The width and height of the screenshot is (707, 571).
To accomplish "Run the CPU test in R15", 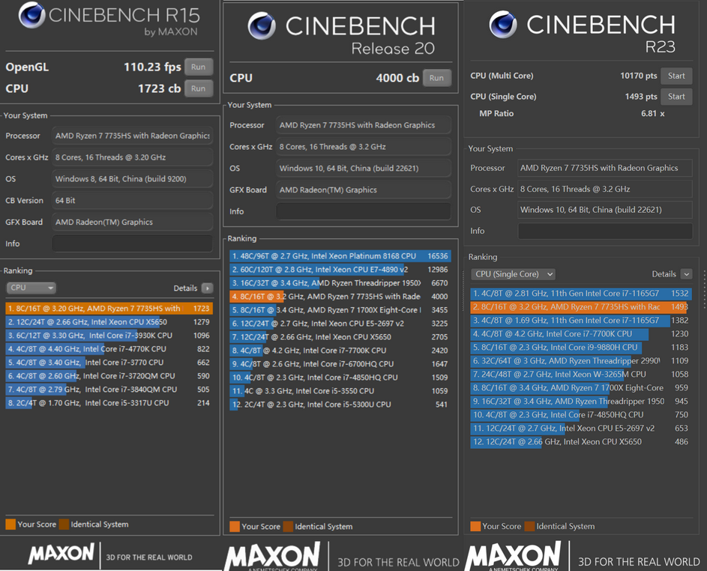I will click(x=198, y=88).
